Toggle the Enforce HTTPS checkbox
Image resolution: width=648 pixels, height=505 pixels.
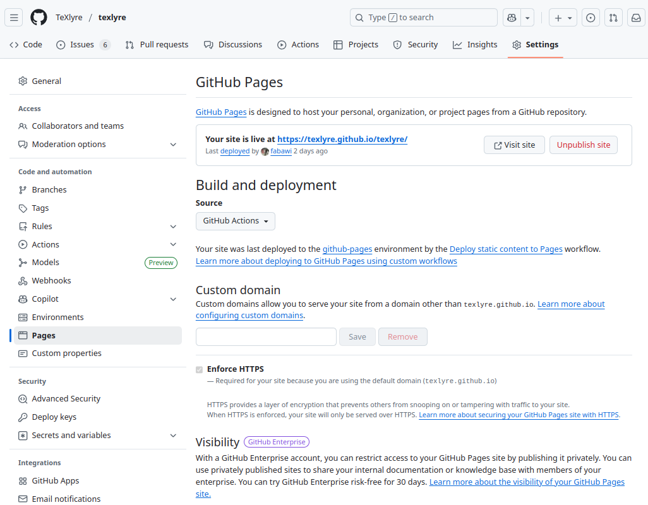(200, 369)
